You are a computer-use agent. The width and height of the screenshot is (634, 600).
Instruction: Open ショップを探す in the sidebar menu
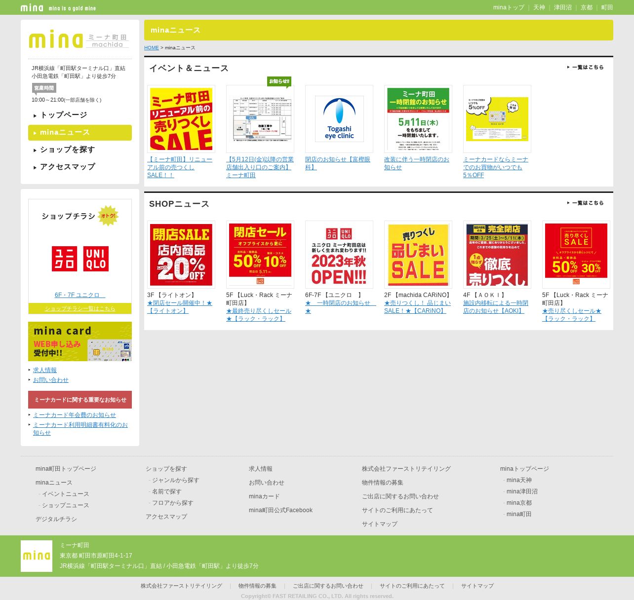pos(80,150)
